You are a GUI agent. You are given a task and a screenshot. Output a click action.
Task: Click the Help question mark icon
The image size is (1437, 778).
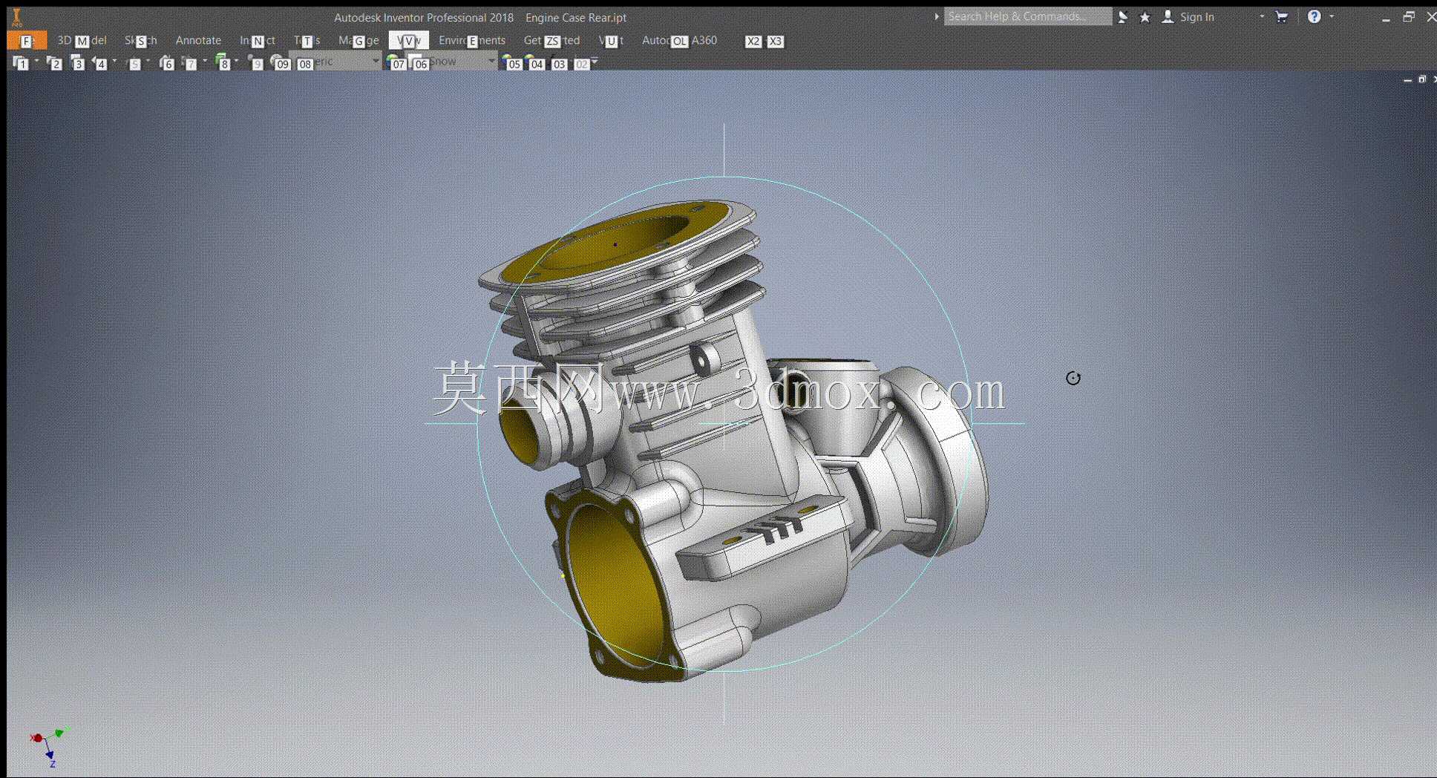(1314, 16)
